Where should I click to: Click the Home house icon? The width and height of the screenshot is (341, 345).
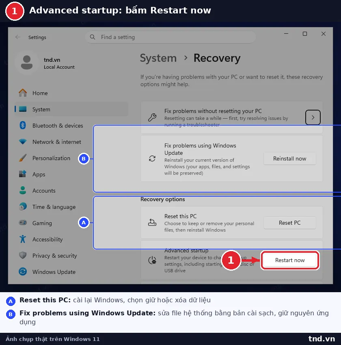coord(23,93)
